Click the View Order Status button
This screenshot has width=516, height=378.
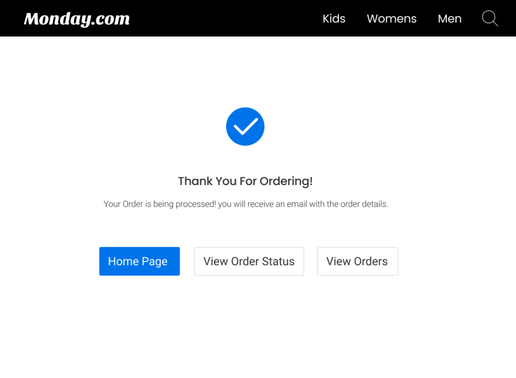pyautogui.click(x=249, y=261)
